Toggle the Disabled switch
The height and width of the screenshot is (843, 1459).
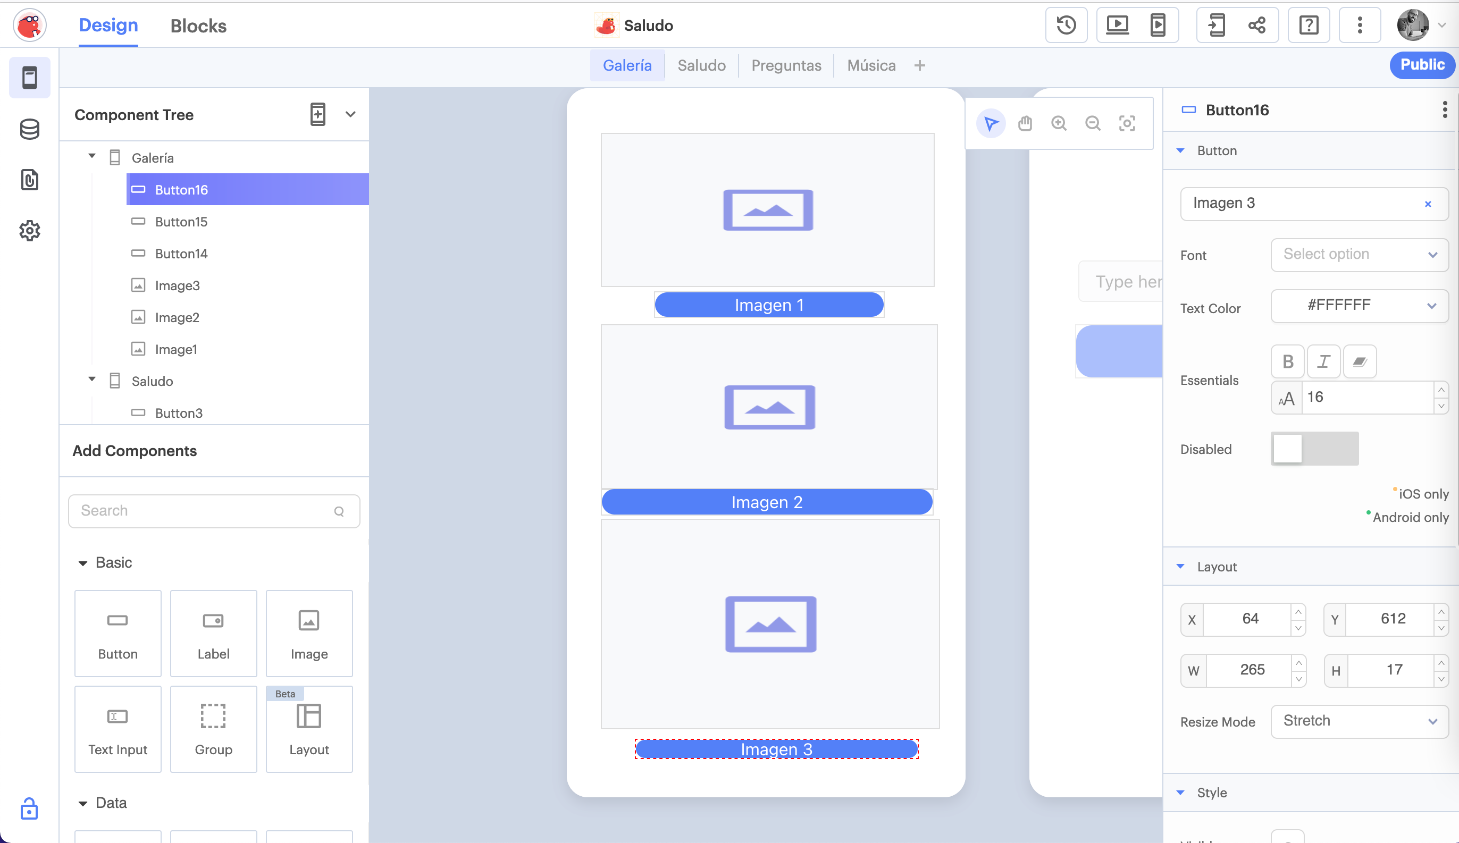[x=1314, y=449]
